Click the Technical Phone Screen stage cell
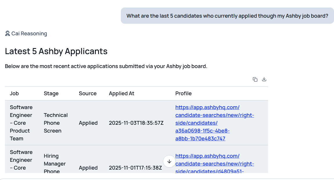Viewport: 334px width, 180px height. tap(55, 123)
